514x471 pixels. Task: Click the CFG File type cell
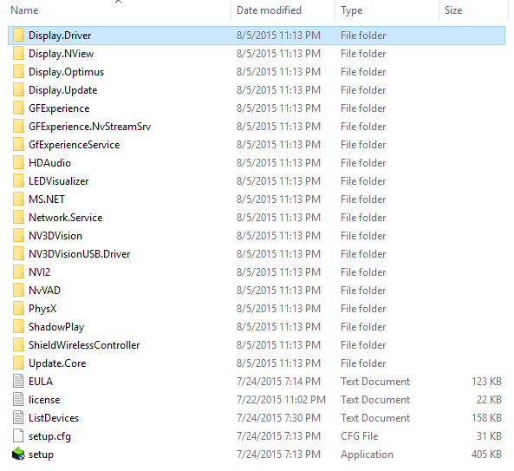359,436
